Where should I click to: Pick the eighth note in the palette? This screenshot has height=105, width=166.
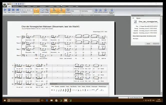pyautogui.click(x=61, y=90)
